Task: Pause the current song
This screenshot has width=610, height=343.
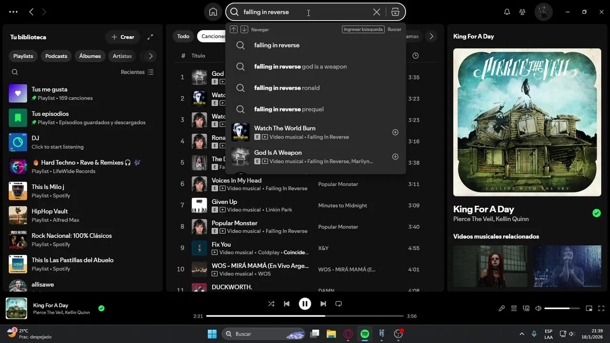Action: pos(305,303)
